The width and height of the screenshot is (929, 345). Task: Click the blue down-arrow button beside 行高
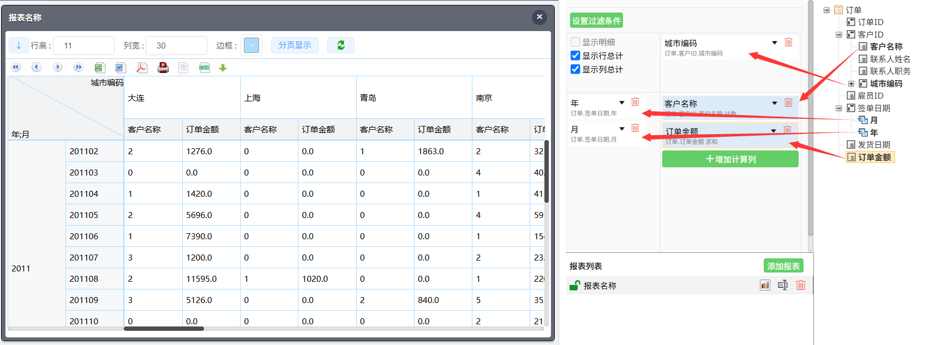tap(19, 45)
